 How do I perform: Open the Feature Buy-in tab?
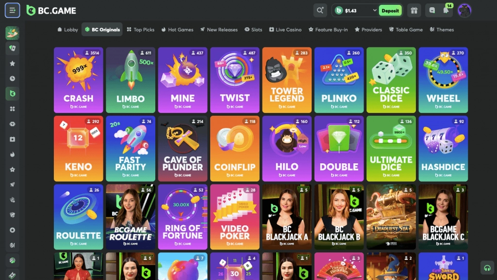pyautogui.click(x=328, y=30)
